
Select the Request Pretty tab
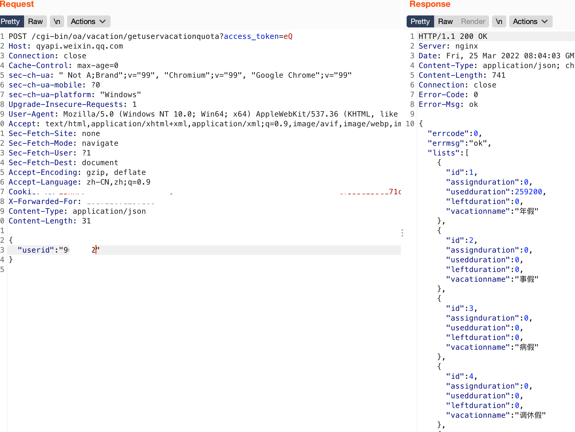(11, 21)
